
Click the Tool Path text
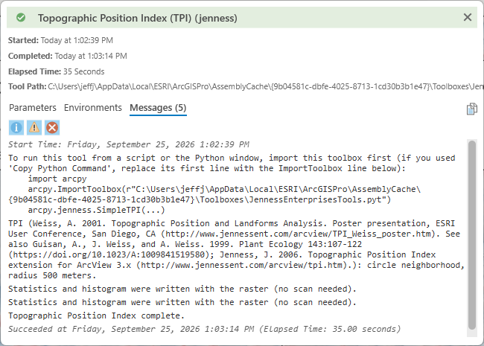pos(246,86)
